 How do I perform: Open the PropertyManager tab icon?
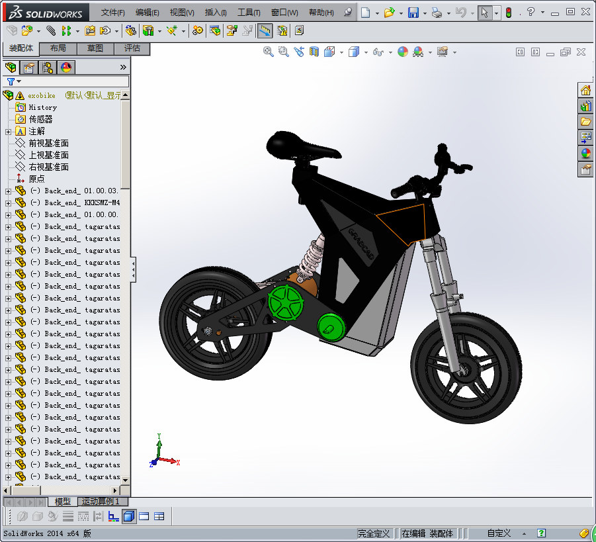(x=29, y=68)
